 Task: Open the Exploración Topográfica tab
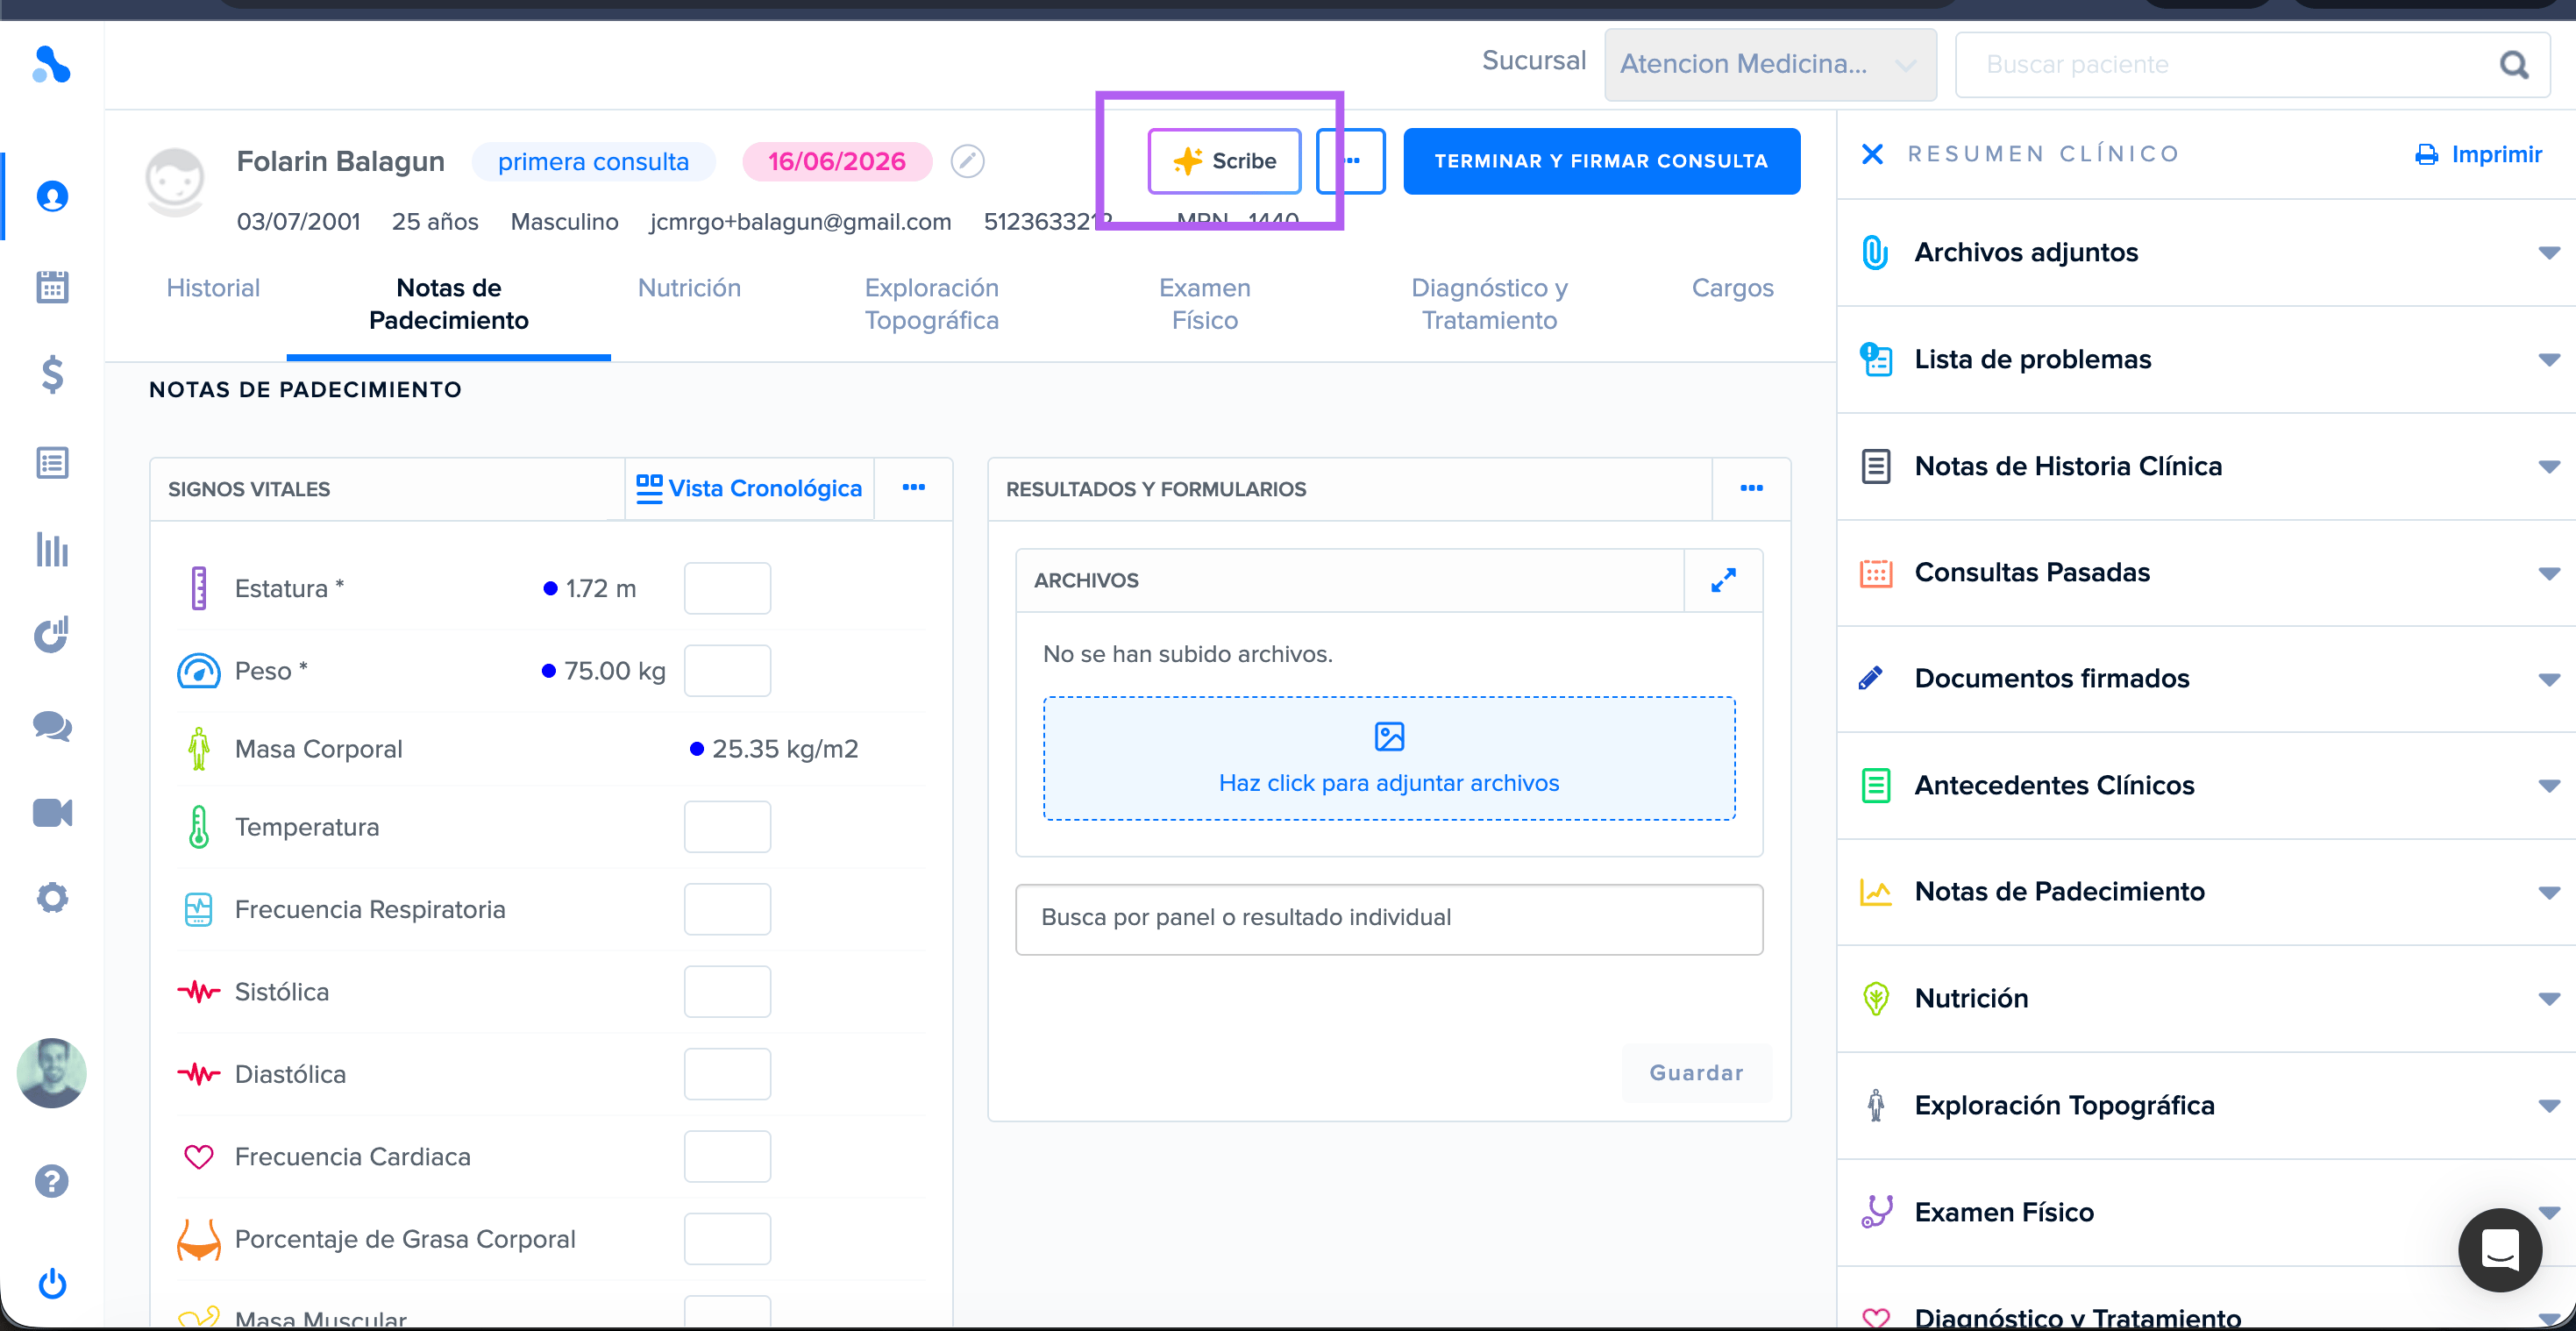click(931, 304)
